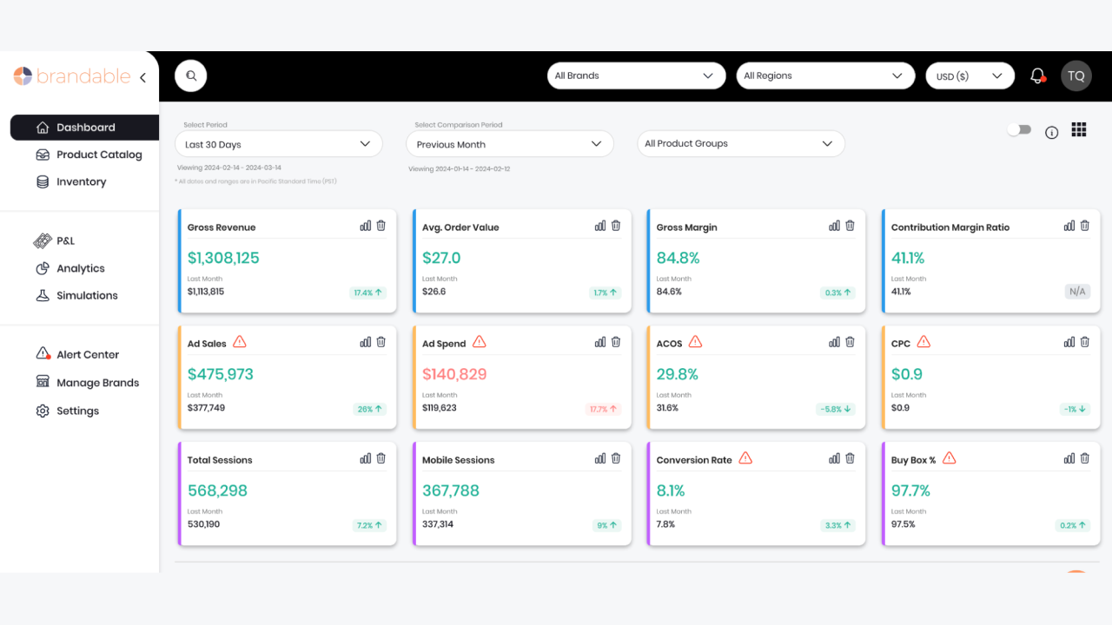
Task: Collapse the sidebar with the chevron
Action: click(142, 76)
